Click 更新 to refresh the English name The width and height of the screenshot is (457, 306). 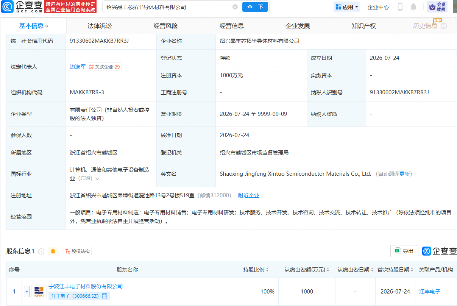click(x=405, y=174)
